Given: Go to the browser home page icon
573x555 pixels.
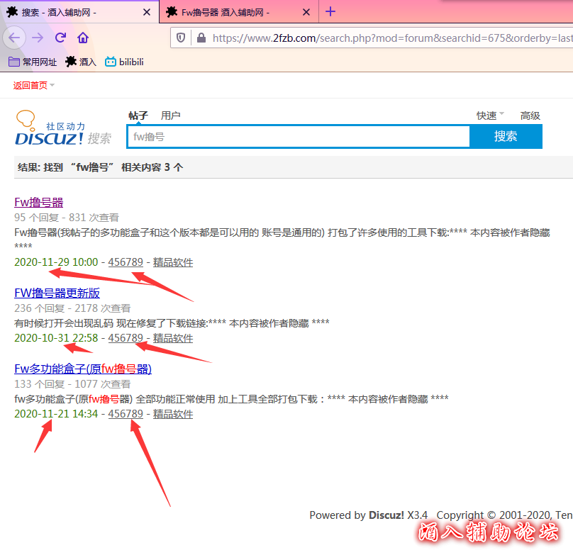Looking at the screenshot, I should [x=83, y=38].
